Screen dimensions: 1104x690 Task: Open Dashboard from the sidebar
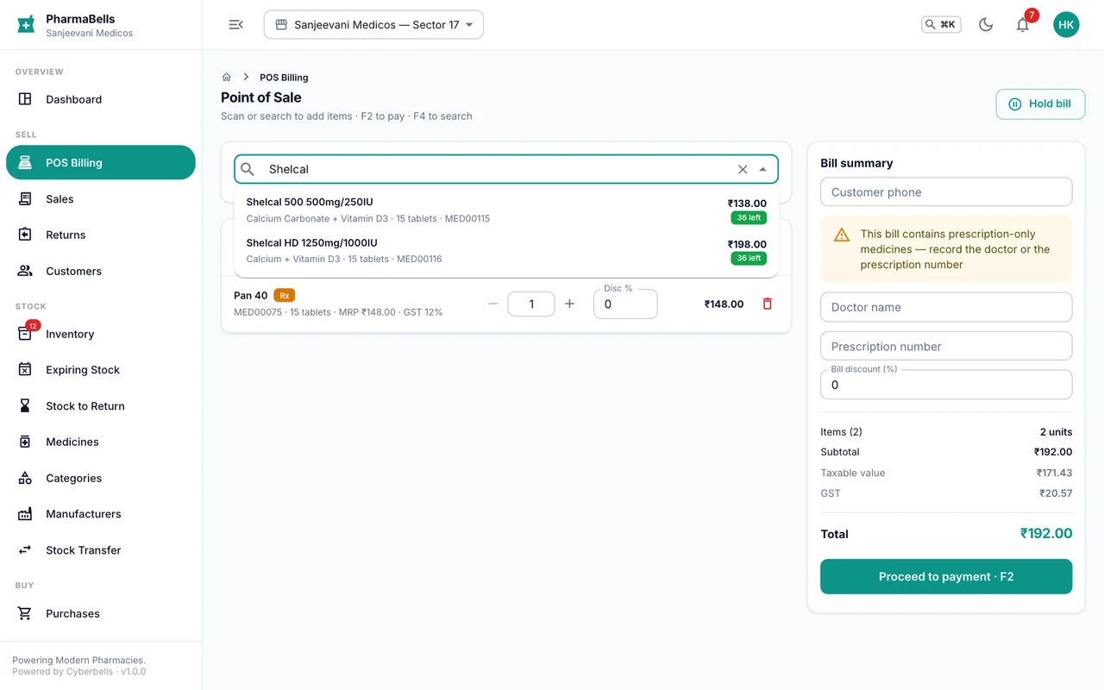(x=101, y=99)
